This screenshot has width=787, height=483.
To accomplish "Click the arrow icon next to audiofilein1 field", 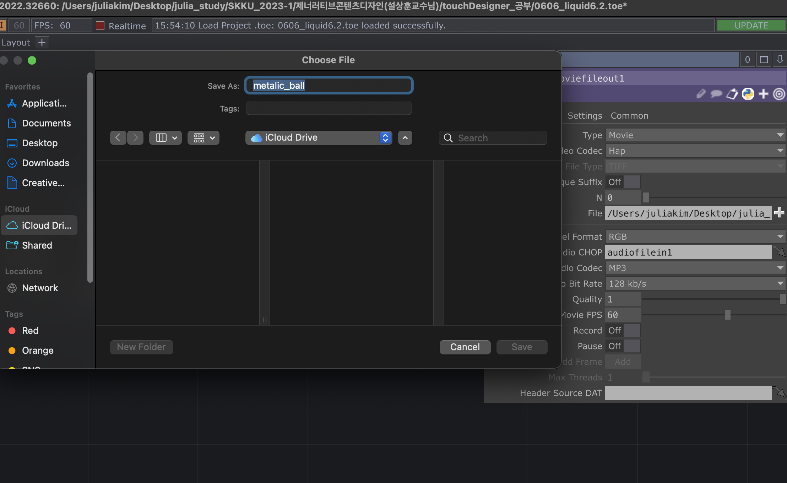I will [x=779, y=252].
